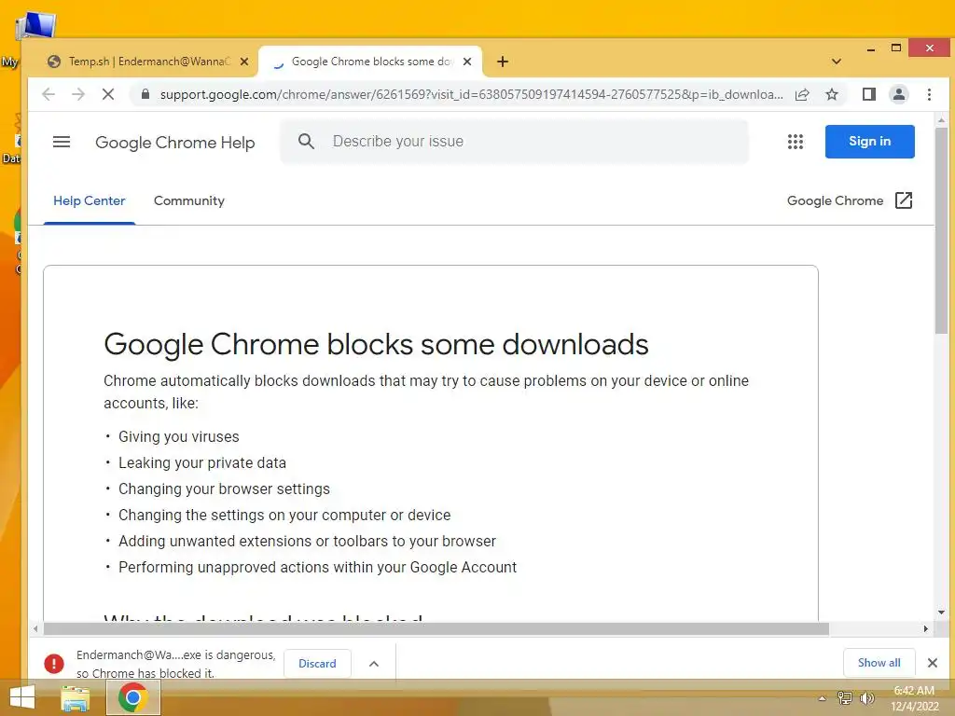Click the search magnifier icon
Image resolution: width=955 pixels, height=716 pixels.
306,142
